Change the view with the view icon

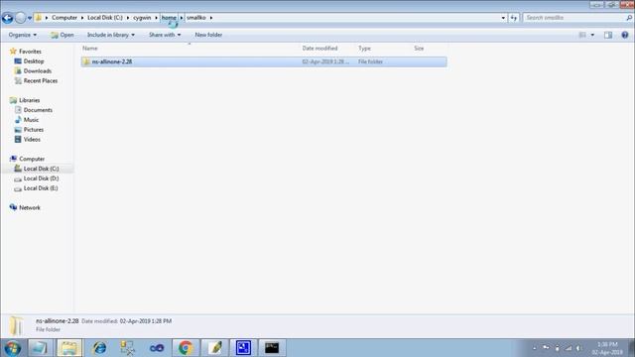582,35
